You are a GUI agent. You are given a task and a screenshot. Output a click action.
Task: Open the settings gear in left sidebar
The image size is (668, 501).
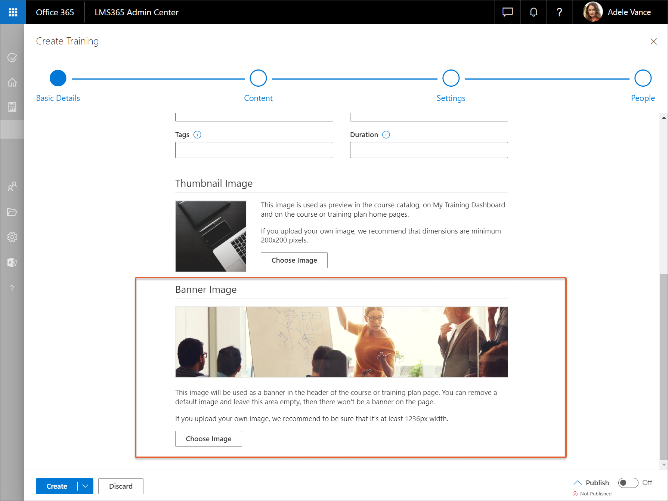tap(12, 237)
